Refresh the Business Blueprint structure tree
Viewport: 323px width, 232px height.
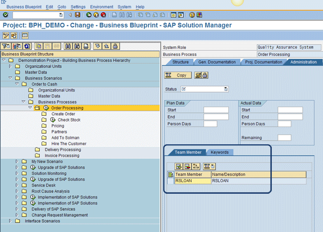coord(27,46)
